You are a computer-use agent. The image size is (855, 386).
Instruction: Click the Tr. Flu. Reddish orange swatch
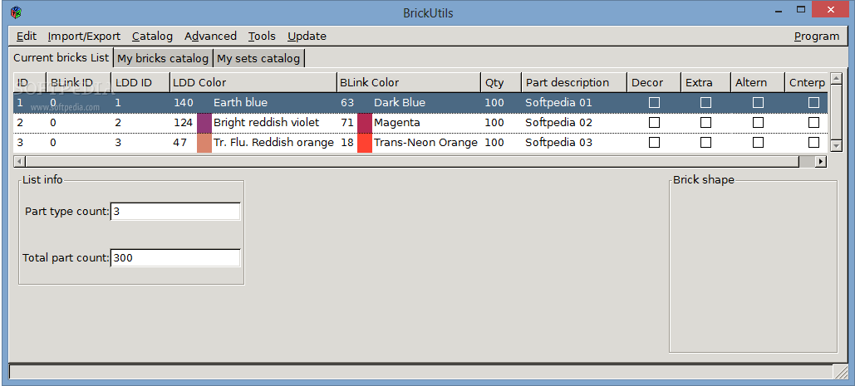tap(204, 143)
